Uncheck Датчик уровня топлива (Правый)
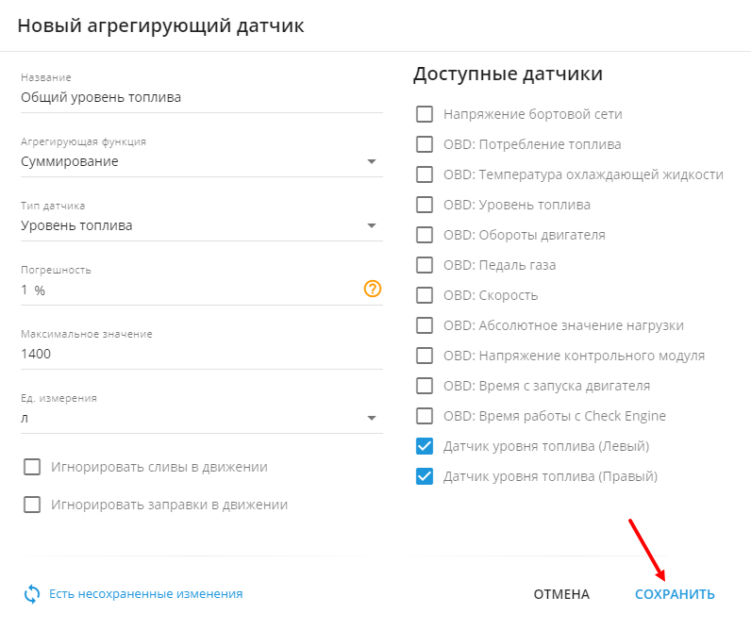 425,476
